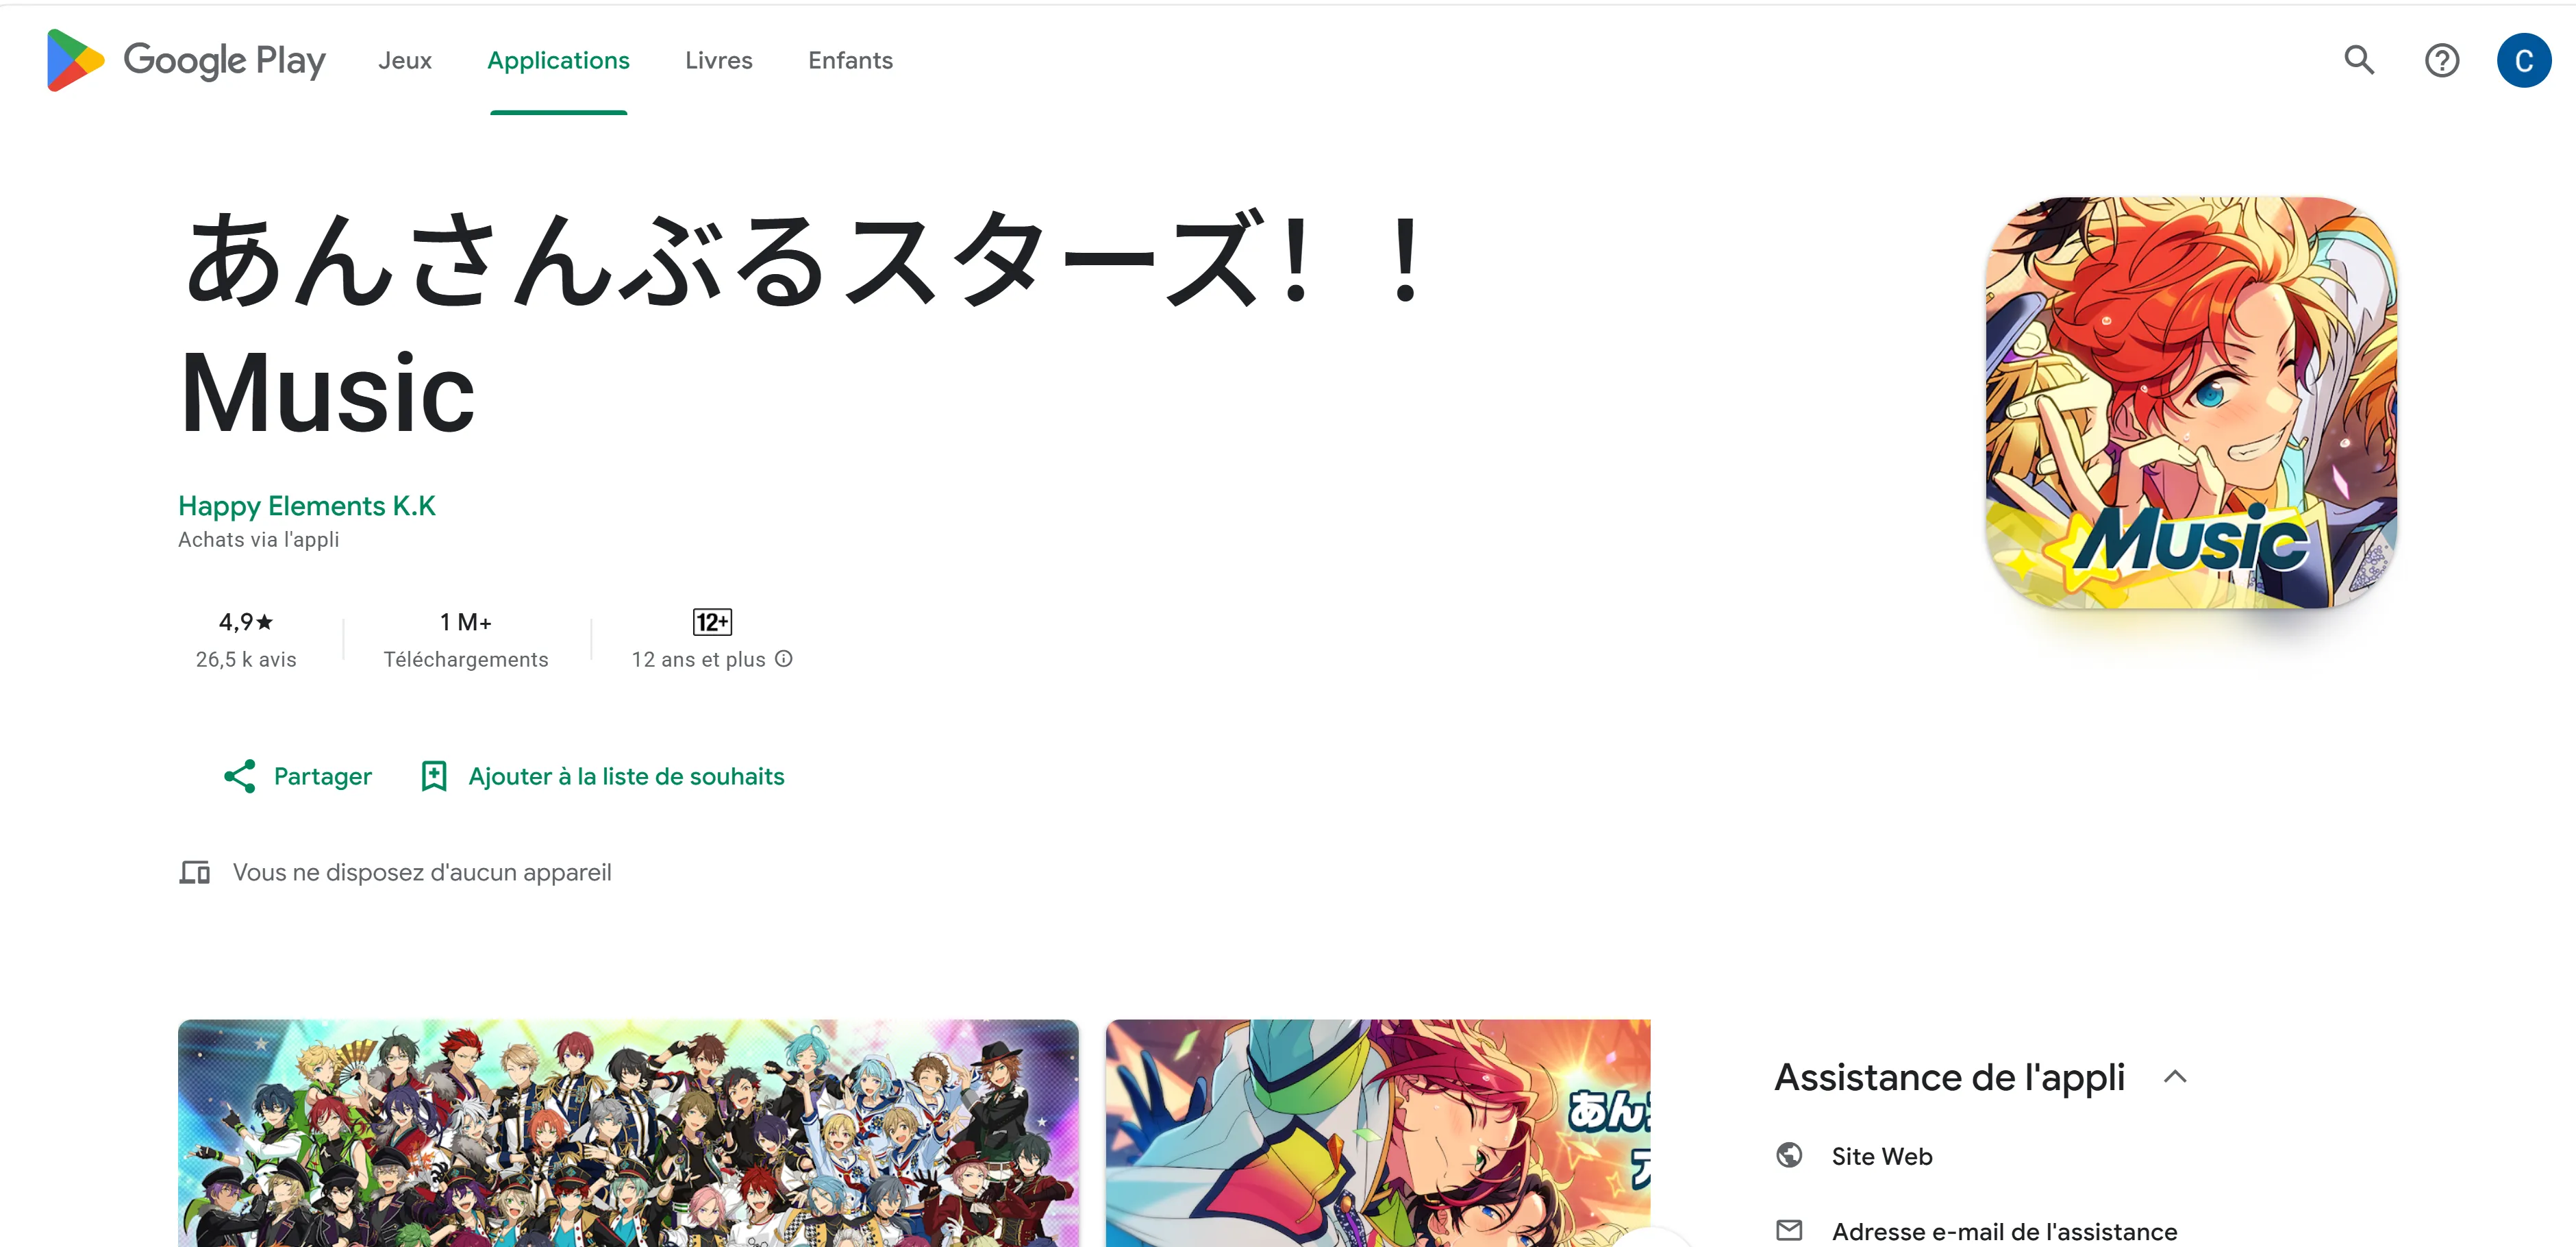Open the second colorful screenshot thumbnail
2576x1247 pixels.
[1378, 1133]
